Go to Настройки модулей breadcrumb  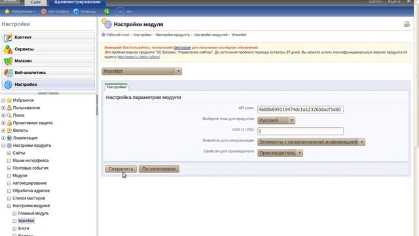point(211,35)
